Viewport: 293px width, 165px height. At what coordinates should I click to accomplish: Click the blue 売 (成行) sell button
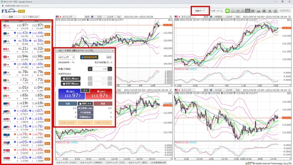pos(69,94)
